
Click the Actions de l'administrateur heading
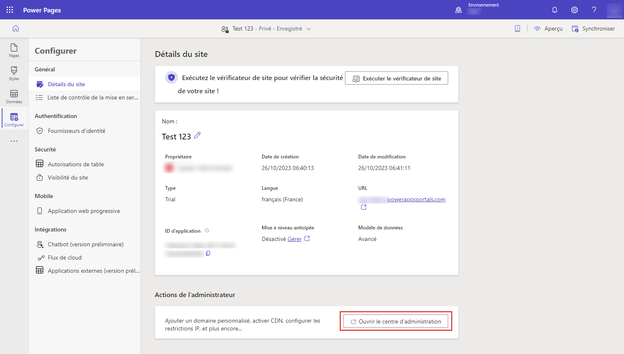195,295
